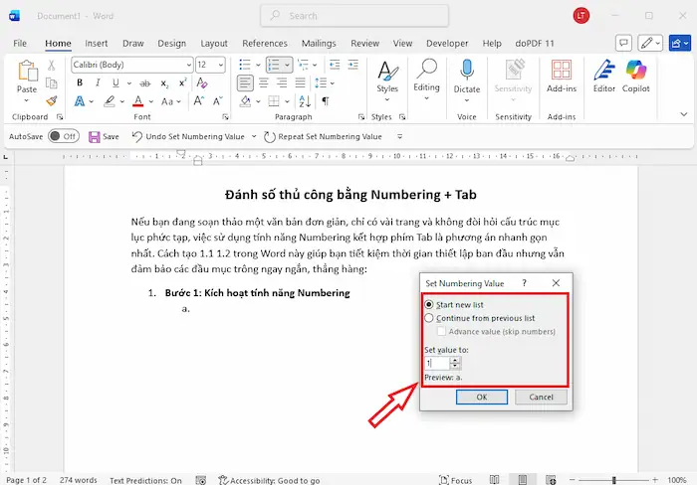The width and height of the screenshot is (697, 485).
Task: Confirm the dialog with OK
Action: pyautogui.click(x=482, y=397)
